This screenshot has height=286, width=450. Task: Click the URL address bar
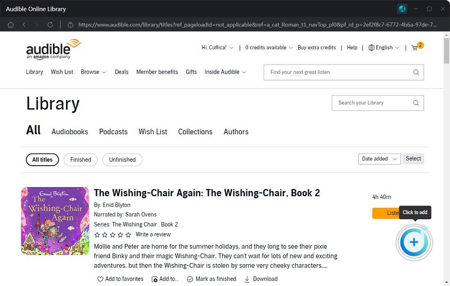pyautogui.click(x=258, y=25)
